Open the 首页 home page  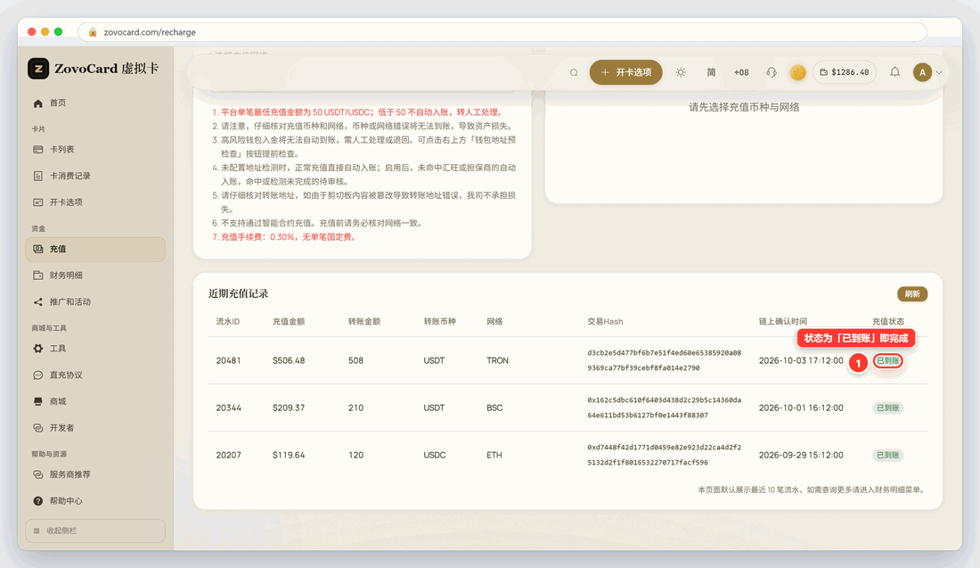(95, 103)
